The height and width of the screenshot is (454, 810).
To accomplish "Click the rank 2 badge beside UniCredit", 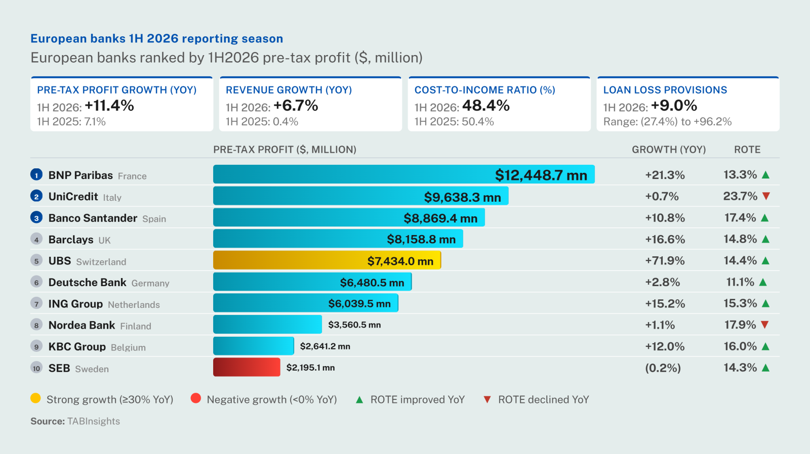I will (x=36, y=196).
